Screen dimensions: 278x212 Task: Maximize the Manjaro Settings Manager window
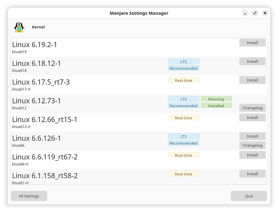pyautogui.click(x=255, y=13)
